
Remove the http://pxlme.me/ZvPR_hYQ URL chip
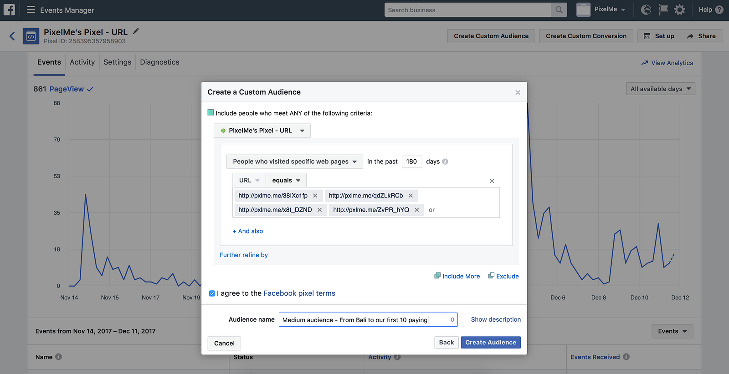(x=416, y=210)
